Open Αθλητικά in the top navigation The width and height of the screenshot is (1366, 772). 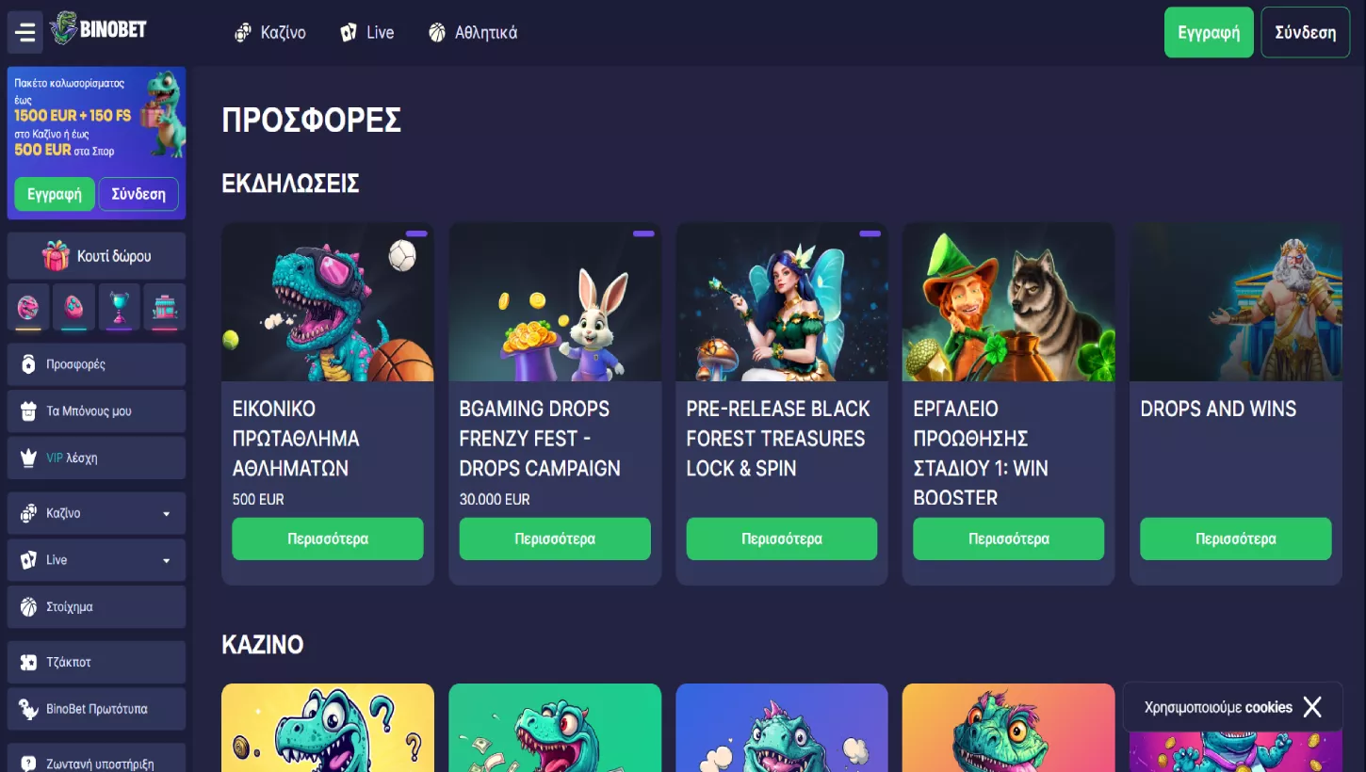473,33
